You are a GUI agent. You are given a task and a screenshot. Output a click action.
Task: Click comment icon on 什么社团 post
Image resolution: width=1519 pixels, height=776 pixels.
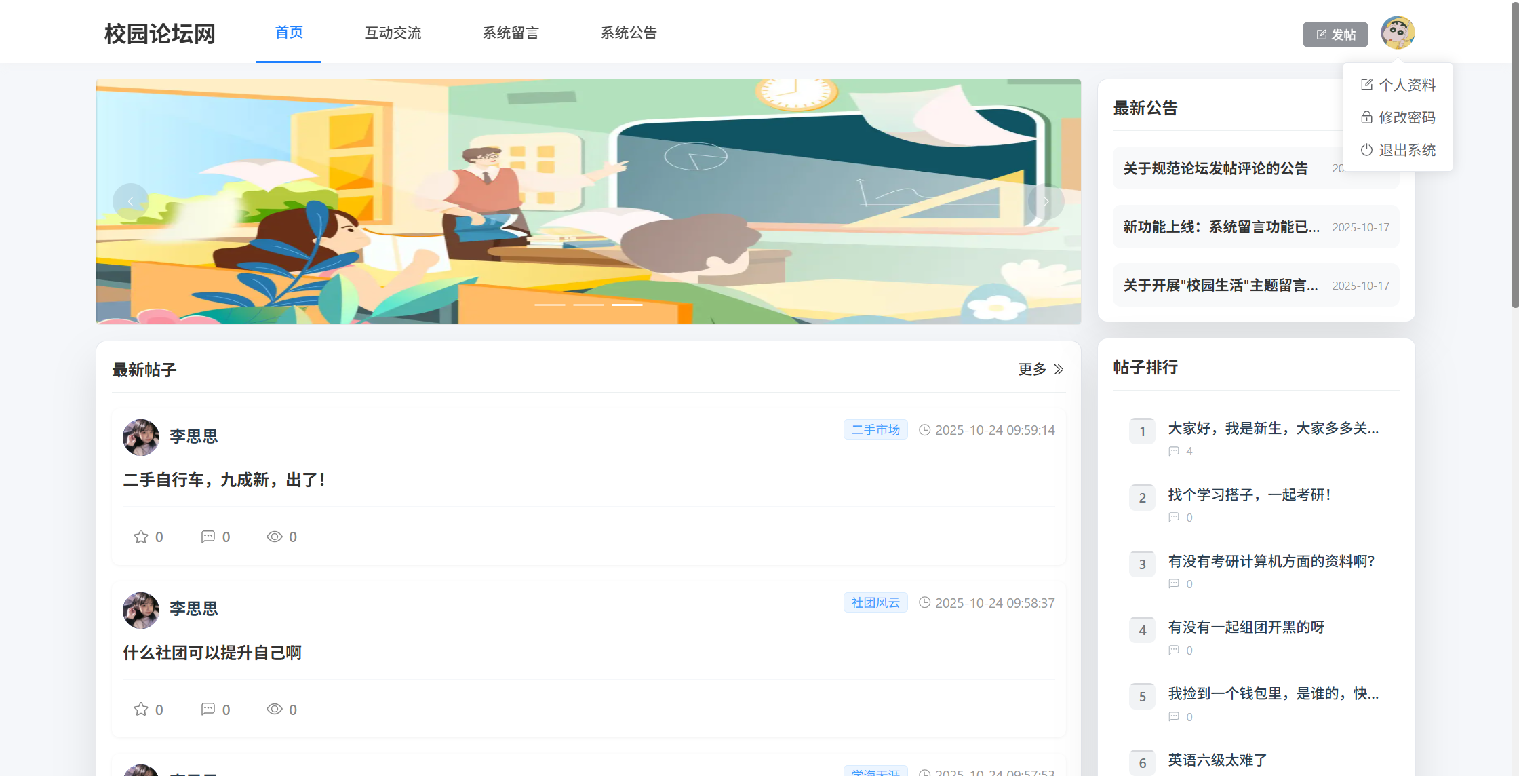pyautogui.click(x=208, y=709)
